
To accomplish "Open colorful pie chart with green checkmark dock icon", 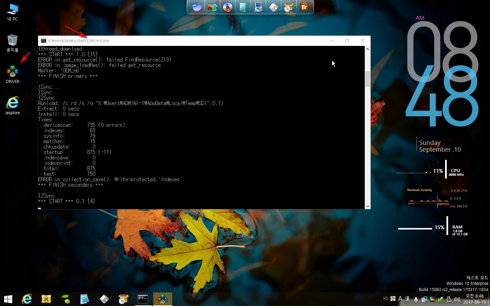I will coord(212,7).
